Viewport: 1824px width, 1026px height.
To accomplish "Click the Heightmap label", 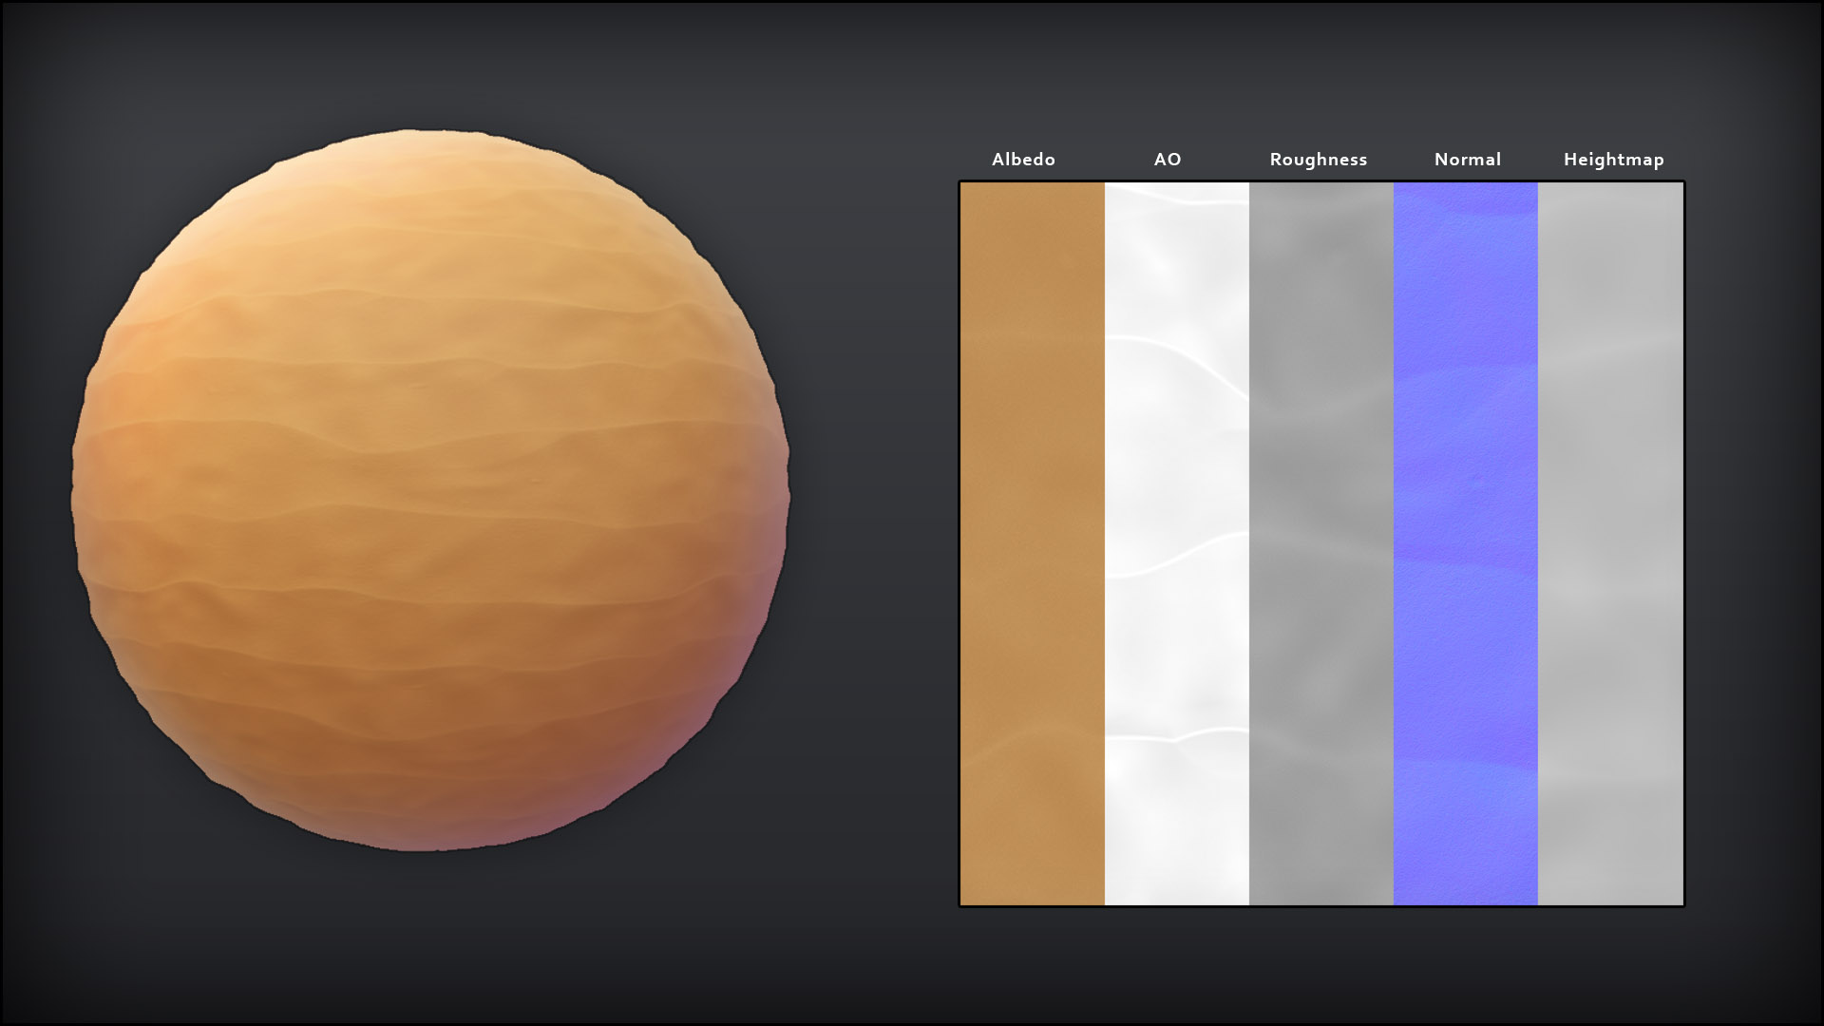I will click(x=1614, y=160).
